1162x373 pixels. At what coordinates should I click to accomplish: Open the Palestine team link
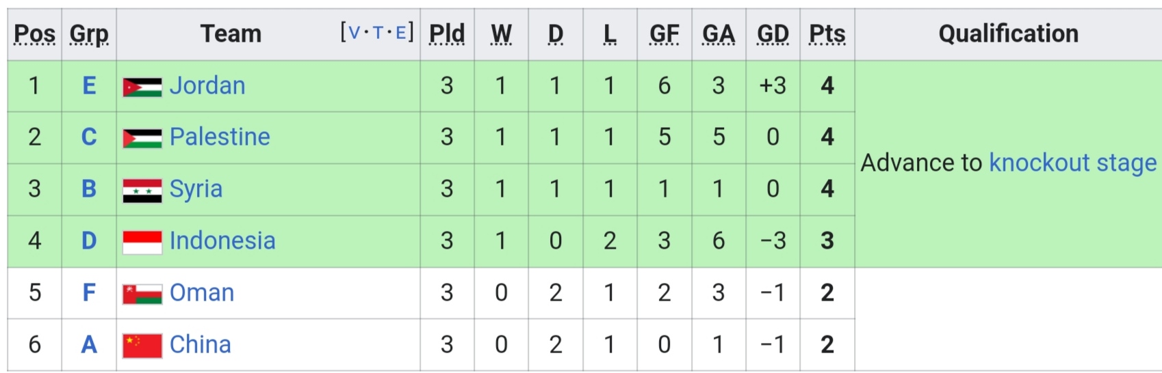(x=220, y=137)
